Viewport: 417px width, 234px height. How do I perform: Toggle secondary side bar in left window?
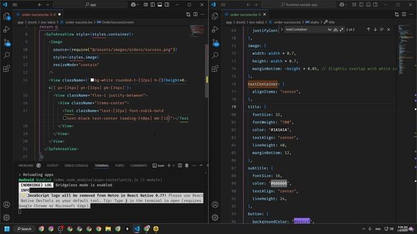(x=167, y=5)
